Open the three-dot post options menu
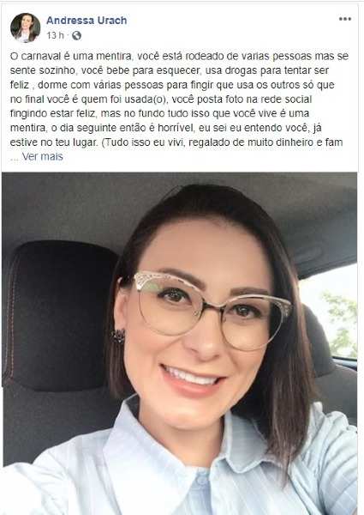The image size is (364, 515). pyautogui.click(x=345, y=19)
